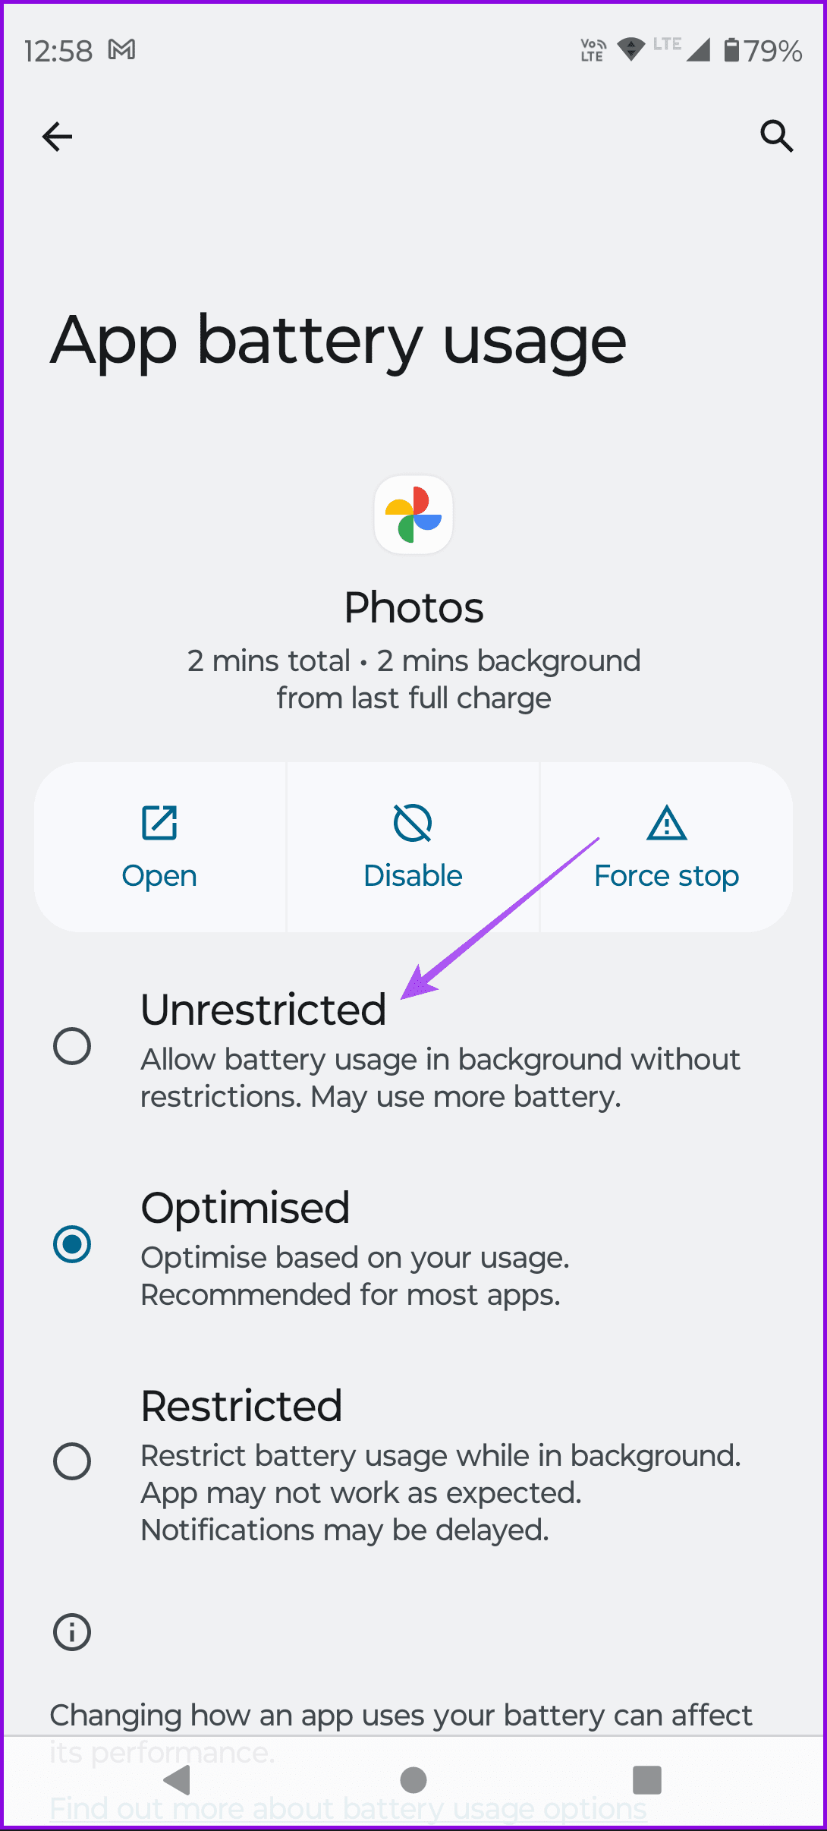
Task: Tap the info icon below Restricted
Action: (71, 1632)
